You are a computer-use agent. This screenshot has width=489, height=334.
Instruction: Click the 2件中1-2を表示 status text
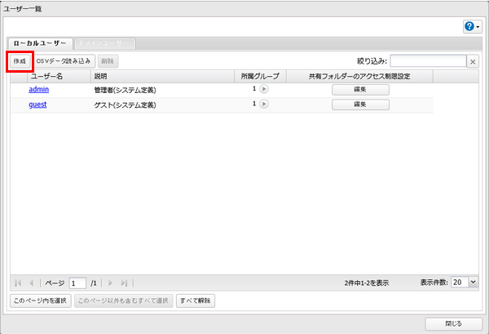(367, 283)
